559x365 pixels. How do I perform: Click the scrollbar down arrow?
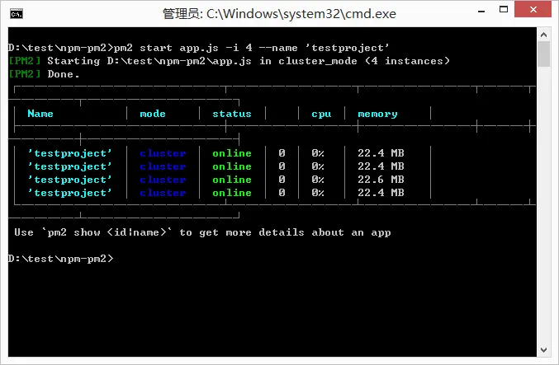[543, 350]
